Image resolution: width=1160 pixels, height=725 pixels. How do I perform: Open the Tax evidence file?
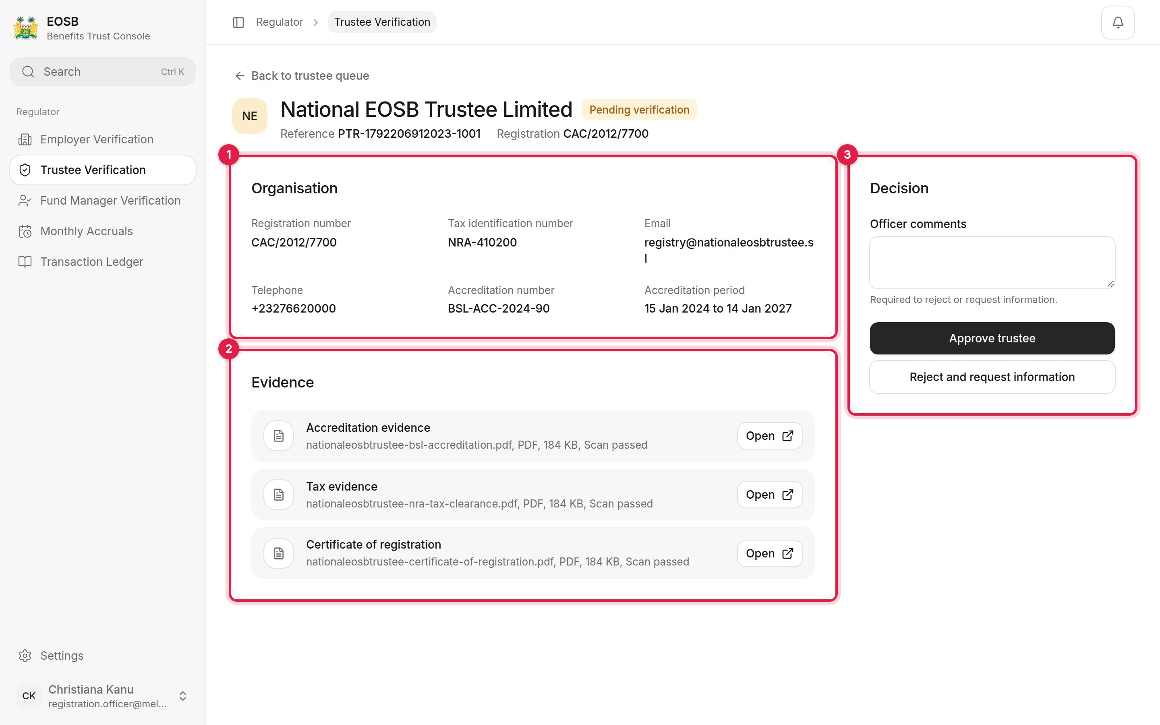pyautogui.click(x=769, y=494)
